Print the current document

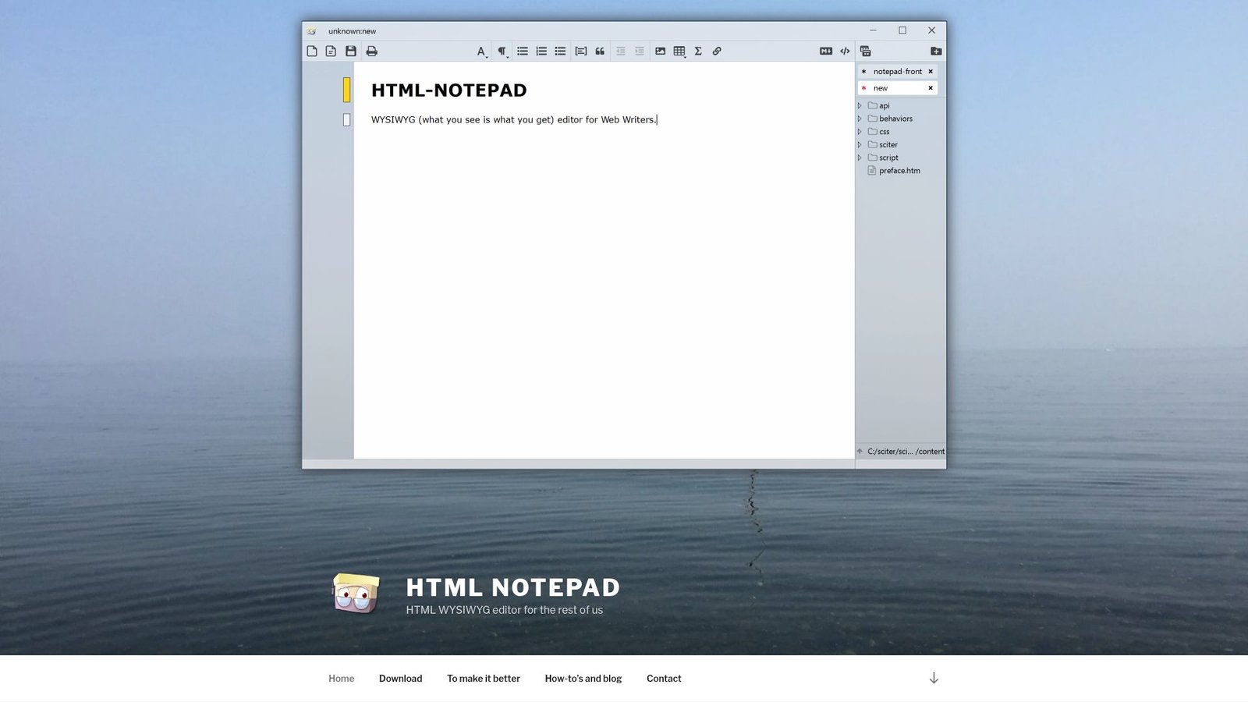point(371,51)
